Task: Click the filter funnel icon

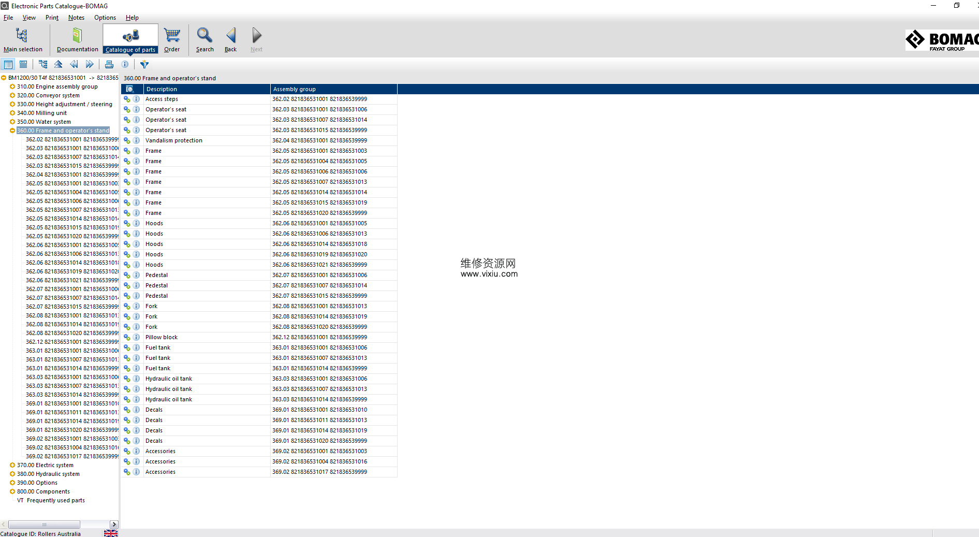Action: pyautogui.click(x=144, y=64)
